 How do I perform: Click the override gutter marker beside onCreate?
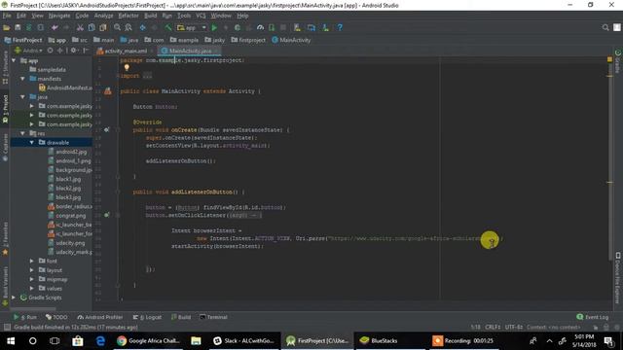[106, 129]
